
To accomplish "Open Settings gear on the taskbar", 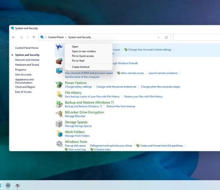I will [8, 185].
